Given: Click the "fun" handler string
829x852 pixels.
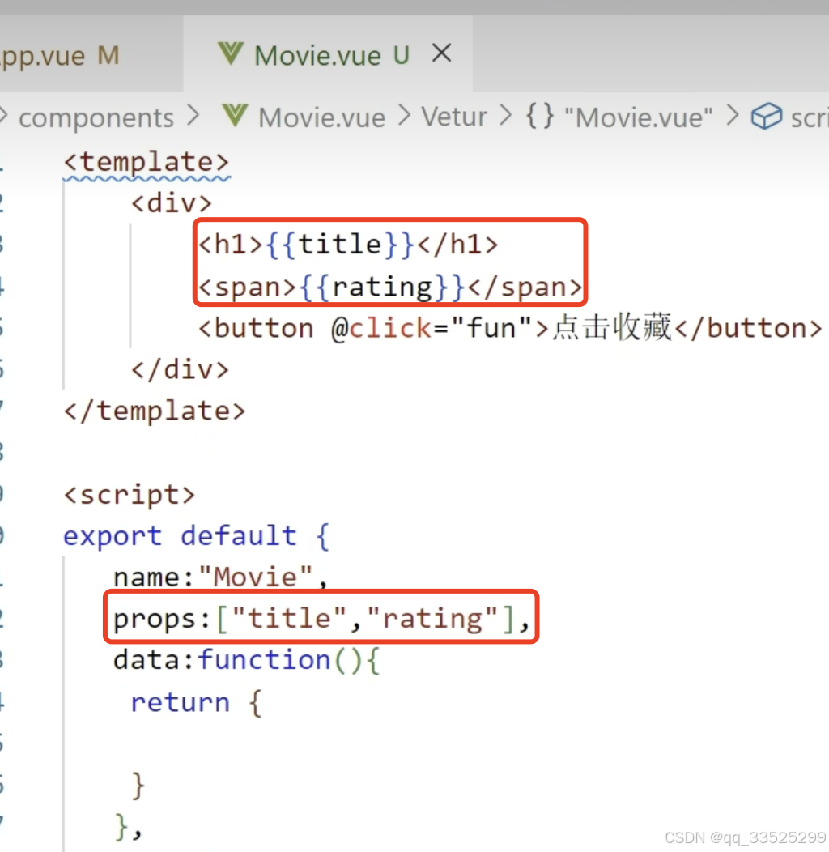Looking at the screenshot, I should tap(491, 328).
